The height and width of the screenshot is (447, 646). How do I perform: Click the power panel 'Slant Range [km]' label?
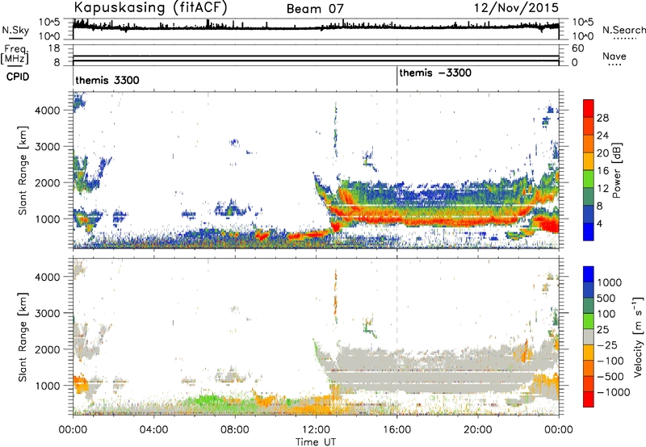pyautogui.click(x=23, y=170)
